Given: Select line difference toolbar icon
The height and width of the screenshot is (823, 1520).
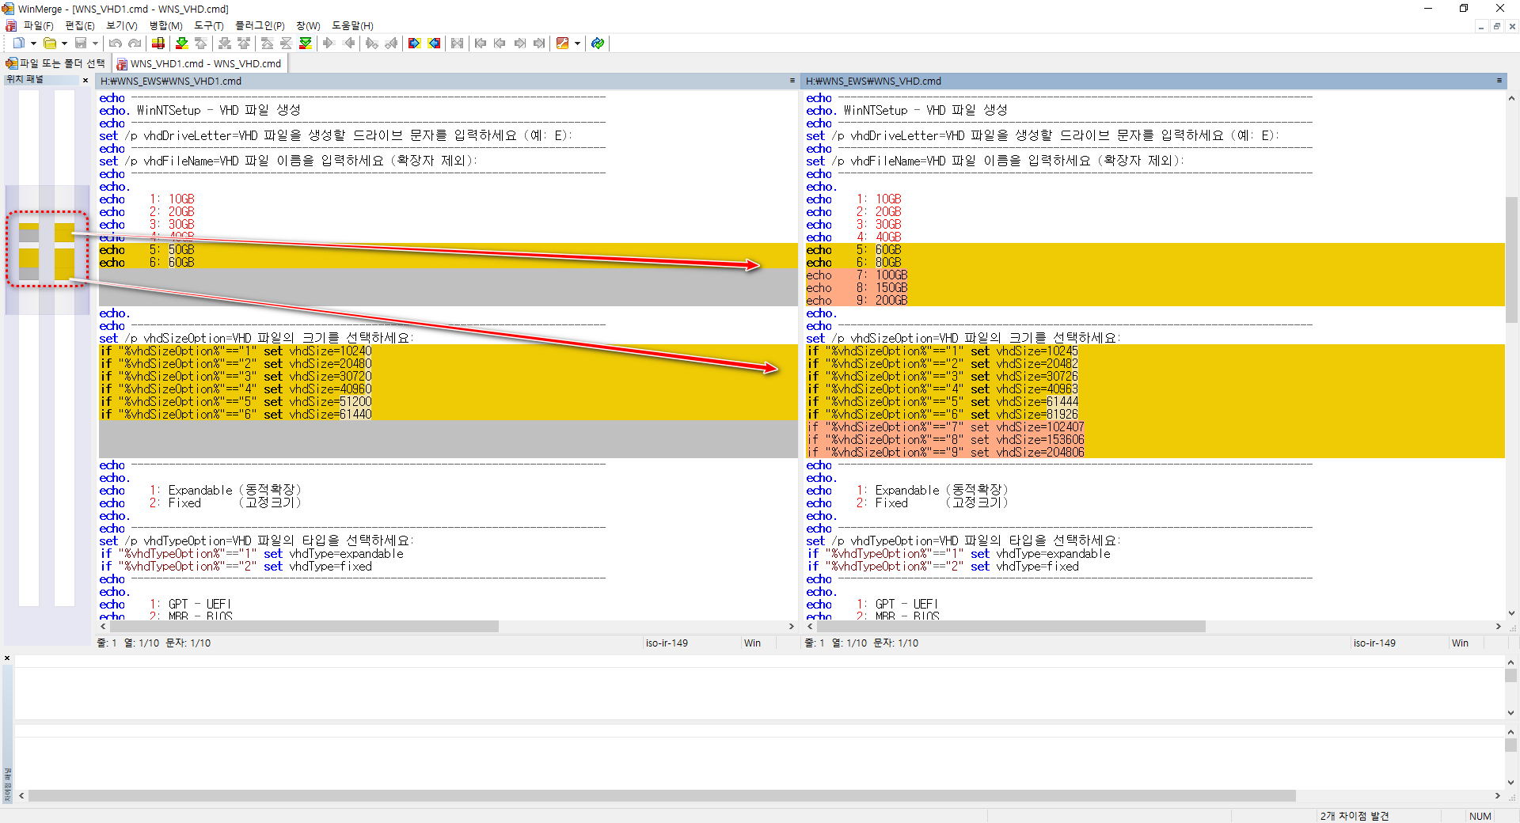Looking at the screenshot, I should (158, 44).
